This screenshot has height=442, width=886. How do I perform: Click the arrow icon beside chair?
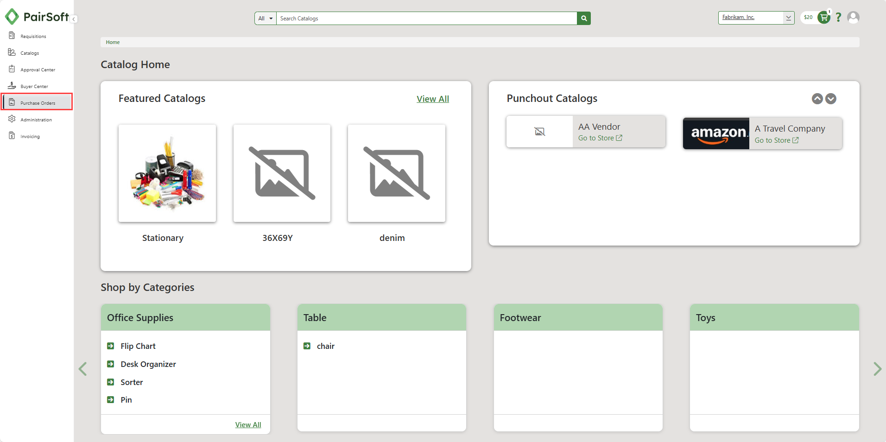click(307, 346)
